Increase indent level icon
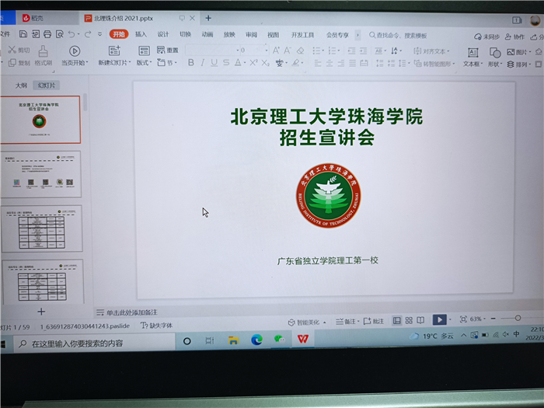544x408 pixels. pos(363,51)
